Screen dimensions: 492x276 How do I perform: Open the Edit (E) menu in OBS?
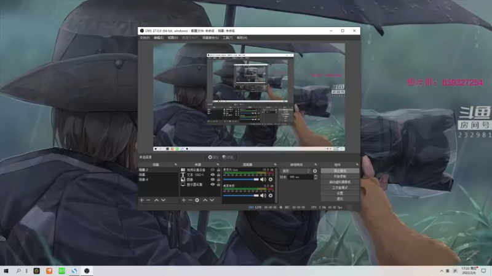point(159,38)
